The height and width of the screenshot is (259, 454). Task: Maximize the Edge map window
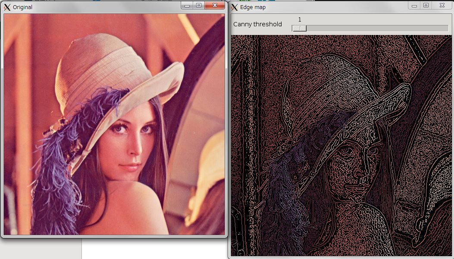click(x=426, y=6)
